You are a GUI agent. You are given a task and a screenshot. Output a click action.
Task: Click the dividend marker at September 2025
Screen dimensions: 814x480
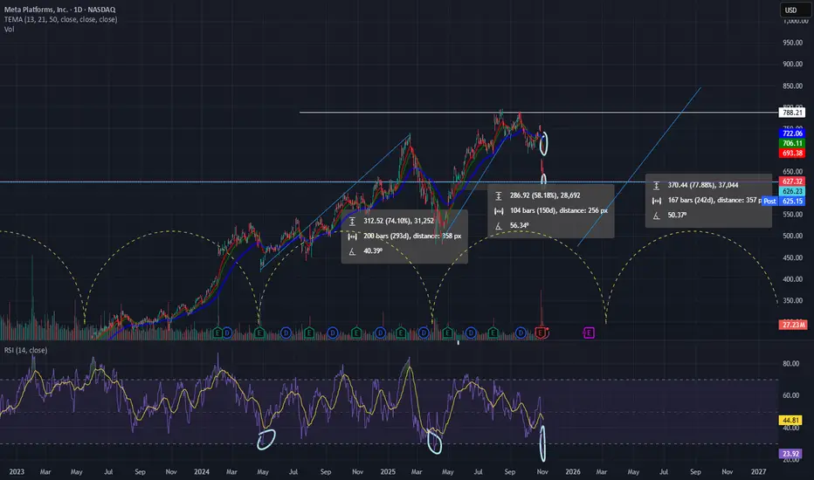[521, 333]
